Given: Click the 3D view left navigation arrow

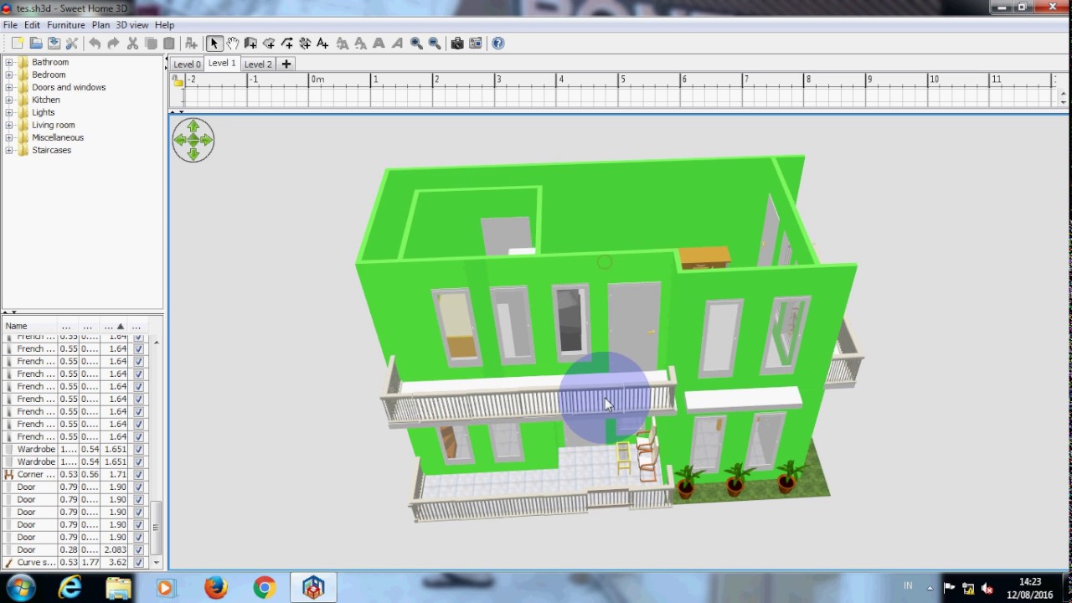Looking at the screenshot, I should (x=181, y=140).
